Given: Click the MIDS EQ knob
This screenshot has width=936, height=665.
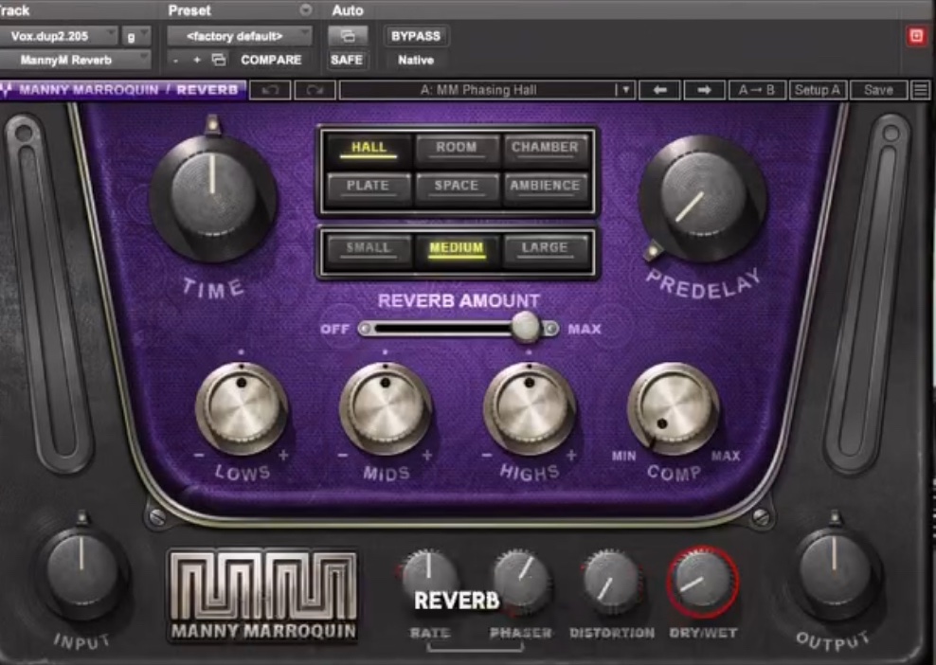Looking at the screenshot, I should click(386, 409).
